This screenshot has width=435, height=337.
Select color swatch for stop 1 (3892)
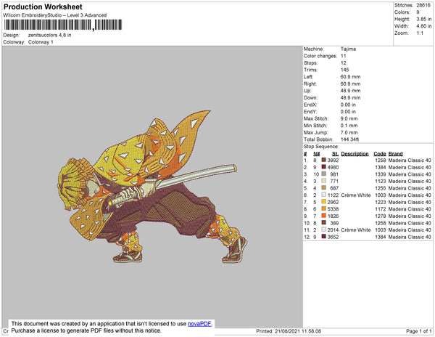[x=323, y=160]
